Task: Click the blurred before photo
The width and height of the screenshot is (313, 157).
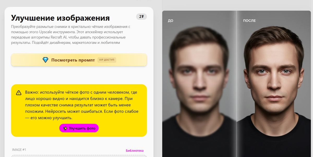Action: pos(199,84)
